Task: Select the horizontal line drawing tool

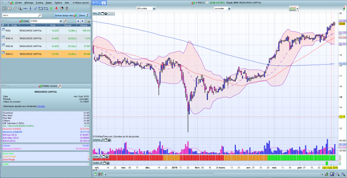Action: point(25,9)
